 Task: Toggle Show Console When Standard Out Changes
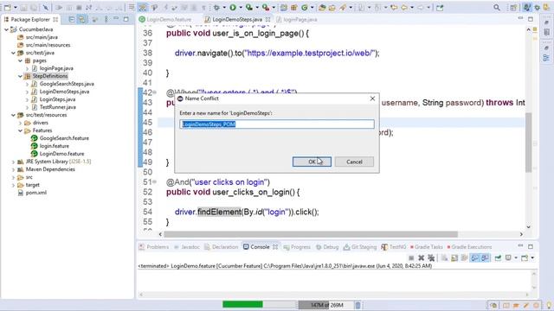pos(475,257)
